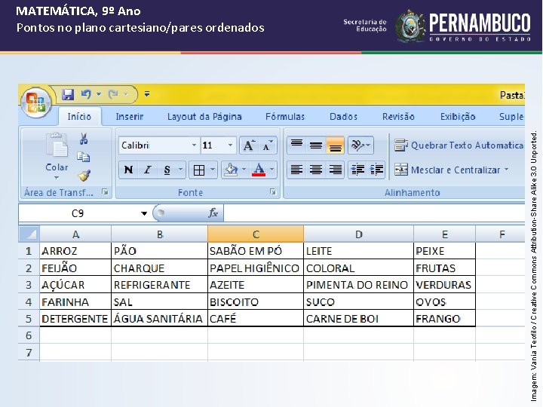Screen dimensions: 543x407
Task: Decrease font size with small A
Action: [267, 145]
